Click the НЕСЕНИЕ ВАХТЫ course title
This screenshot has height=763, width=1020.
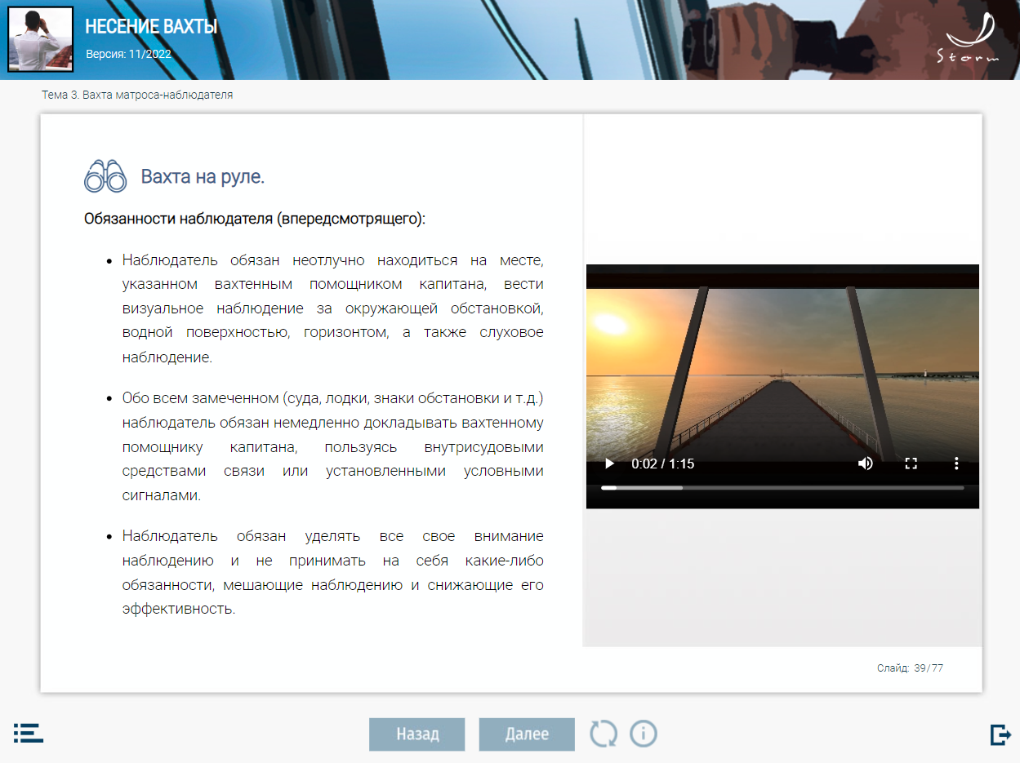pos(151,27)
